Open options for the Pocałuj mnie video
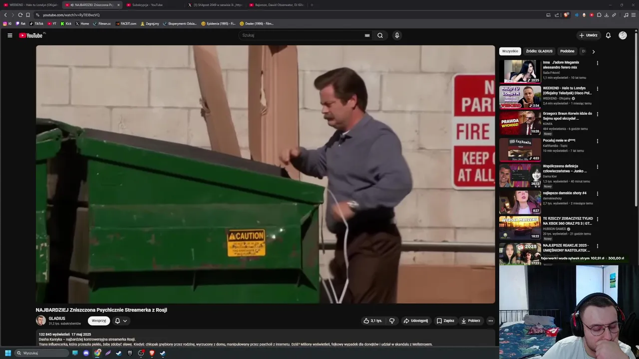This screenshot has width=639, height=359. (x=597, y=141)
